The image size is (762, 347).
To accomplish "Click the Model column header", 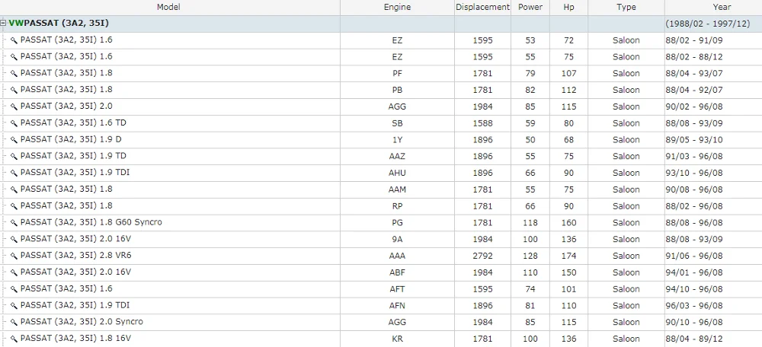I will pos(169,8).
